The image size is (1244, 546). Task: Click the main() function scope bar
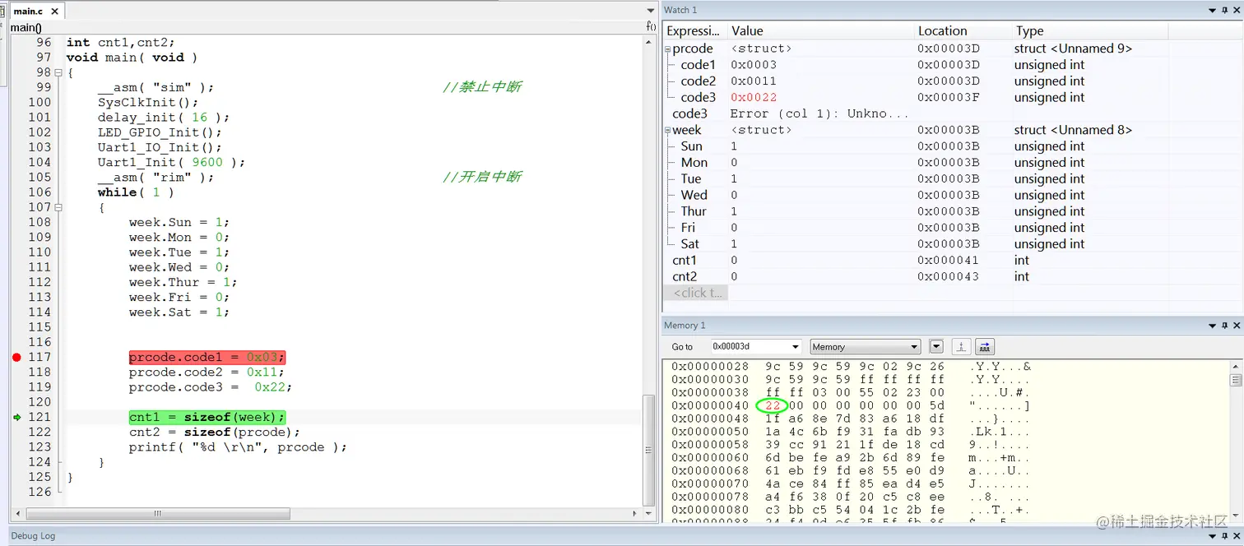(27, 28)
